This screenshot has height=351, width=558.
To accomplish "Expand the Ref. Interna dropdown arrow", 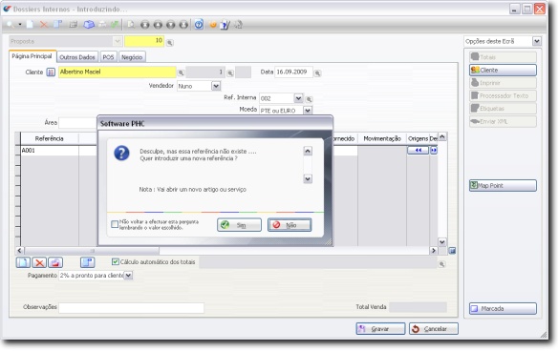I will point(298,97).
